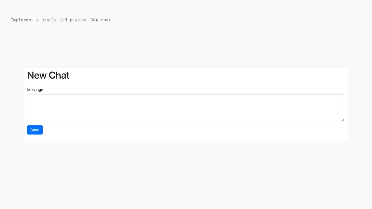Click the center of the message input
Viewport: 372px width, 209px height.
185,108
